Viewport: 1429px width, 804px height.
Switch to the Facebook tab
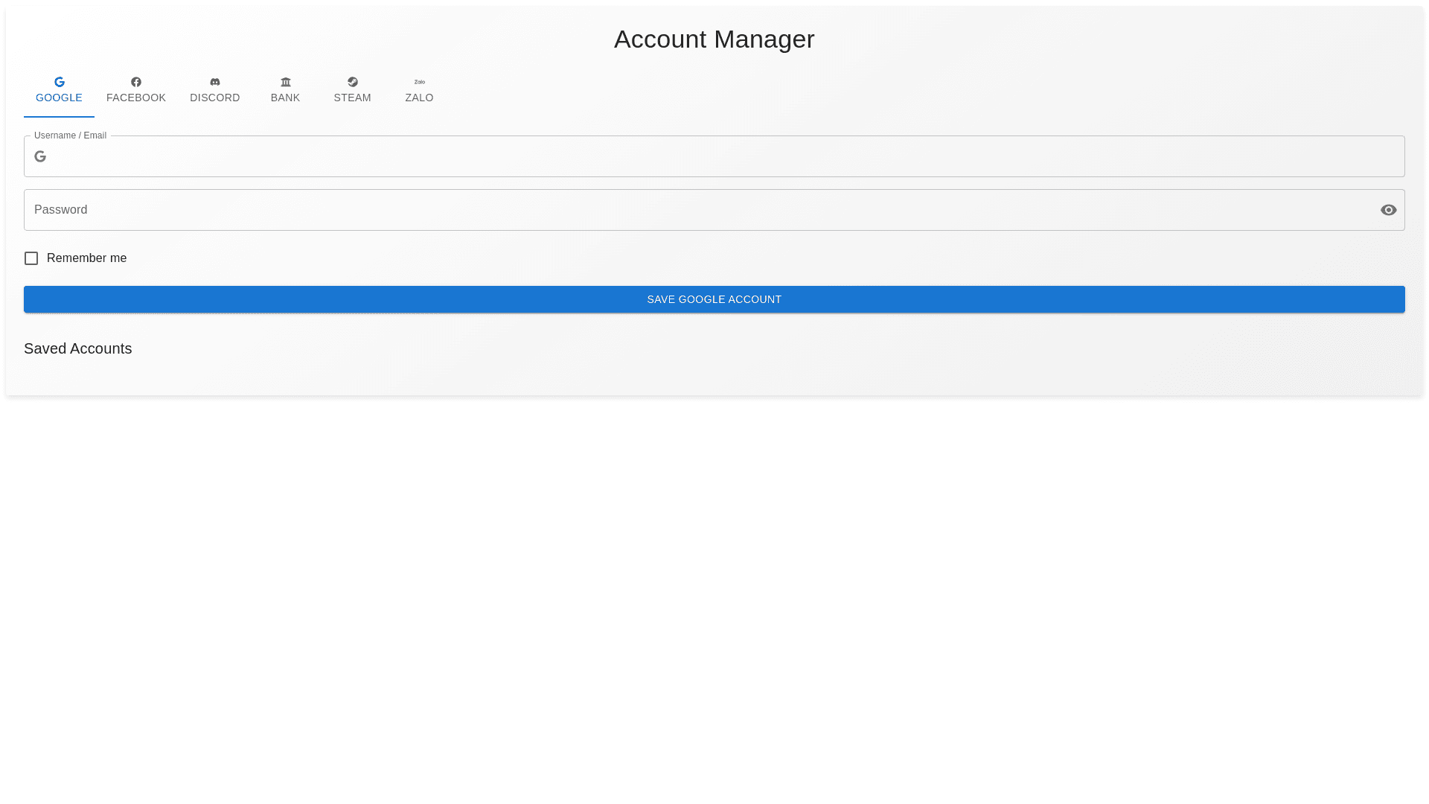point(136,98)
